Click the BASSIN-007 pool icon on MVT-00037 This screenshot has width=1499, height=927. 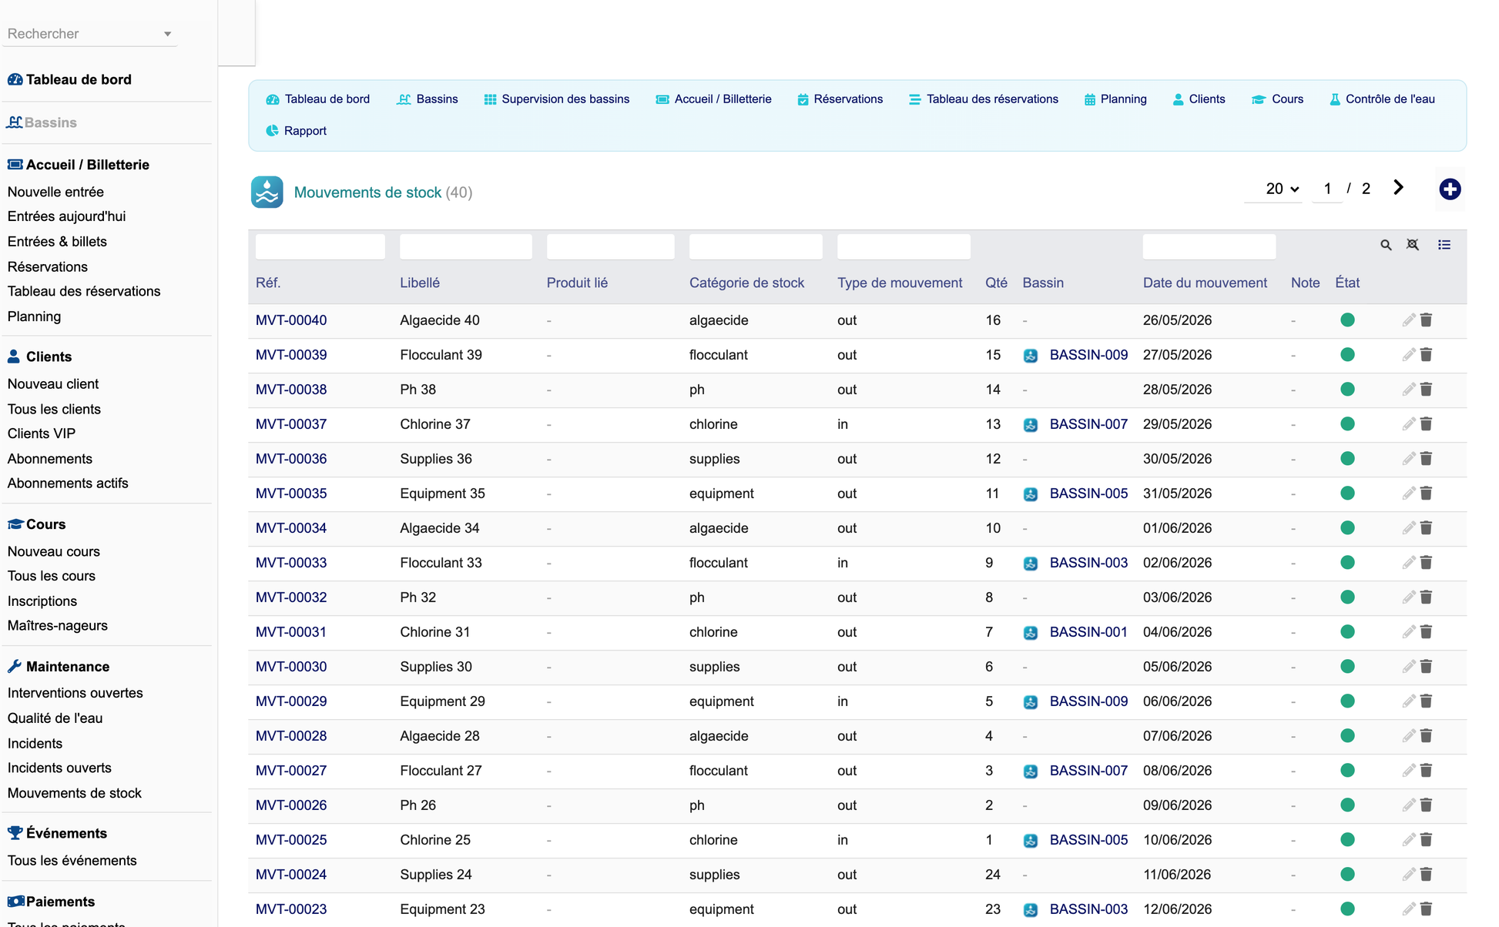pyautogui.click(x=1031, y=424)
